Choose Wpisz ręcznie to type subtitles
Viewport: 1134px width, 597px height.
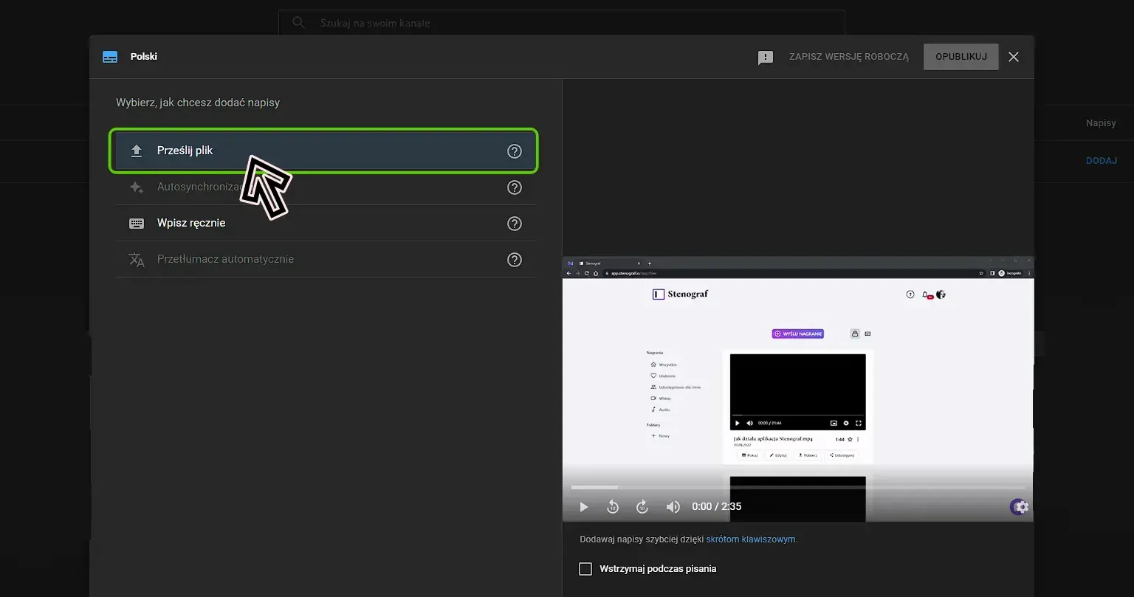[x=325, y=223]
